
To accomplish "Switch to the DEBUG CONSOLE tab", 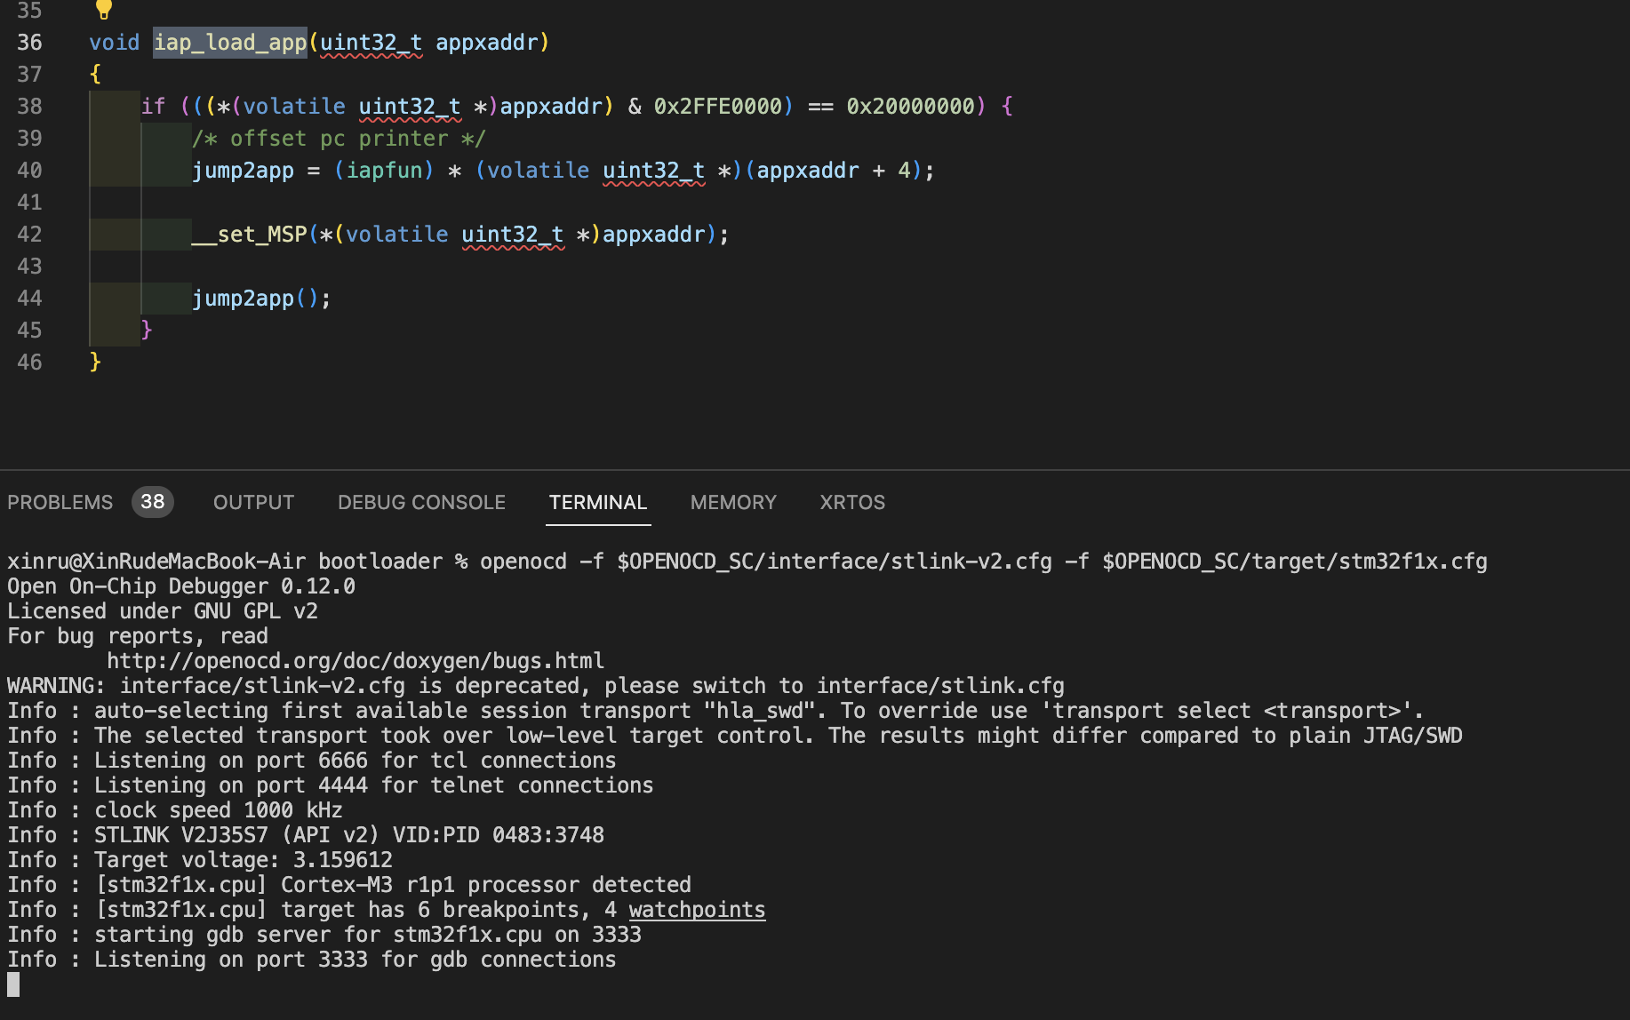I will point(421,502).
